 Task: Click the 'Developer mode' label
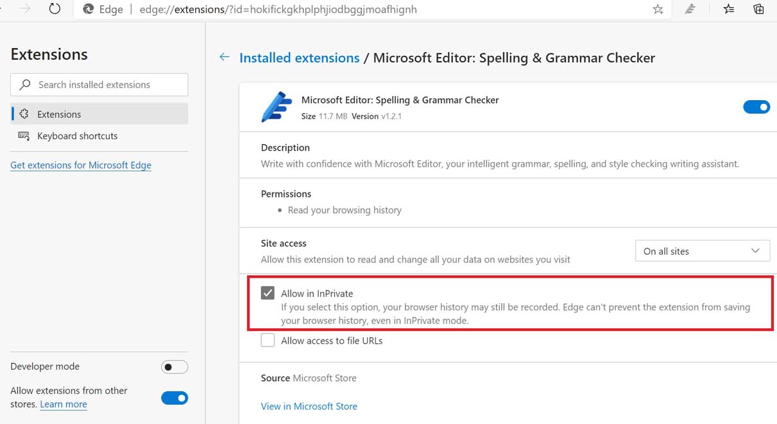pyautogui.click(x=45, y=366)
